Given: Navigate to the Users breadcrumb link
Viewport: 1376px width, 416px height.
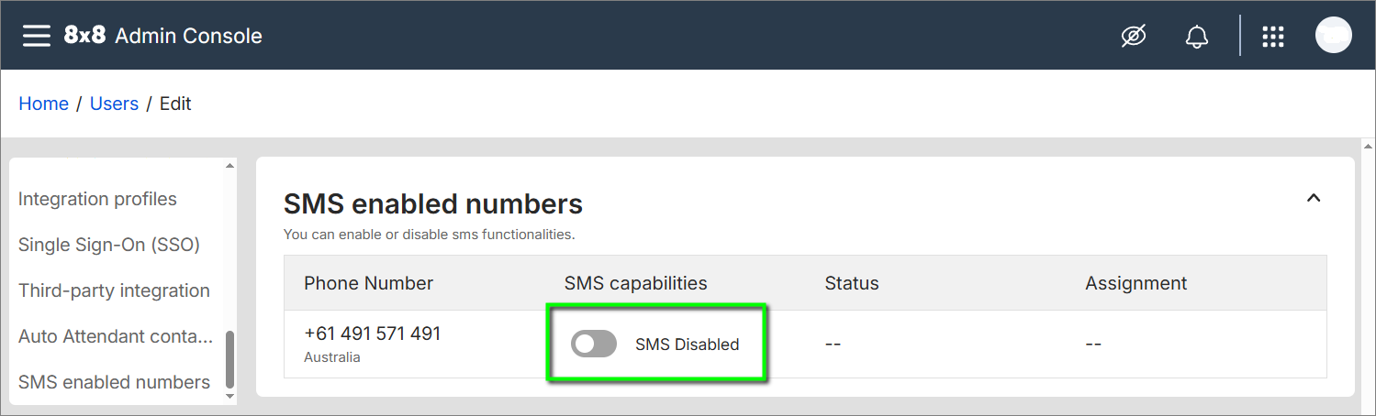Looking at the screenshot, I should click(x=114, y=104).
